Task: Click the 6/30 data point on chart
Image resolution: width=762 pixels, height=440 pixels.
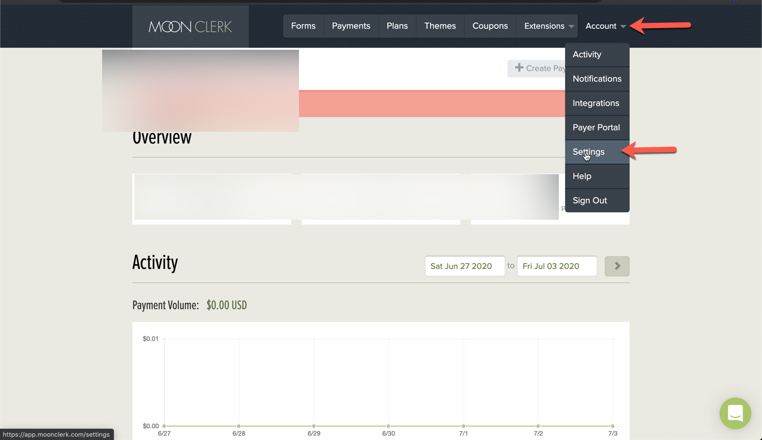Action: click(x=388, y=426)
